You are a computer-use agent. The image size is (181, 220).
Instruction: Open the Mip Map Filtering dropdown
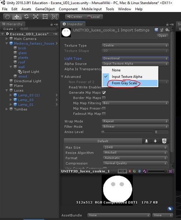click(x=135, y=103)
